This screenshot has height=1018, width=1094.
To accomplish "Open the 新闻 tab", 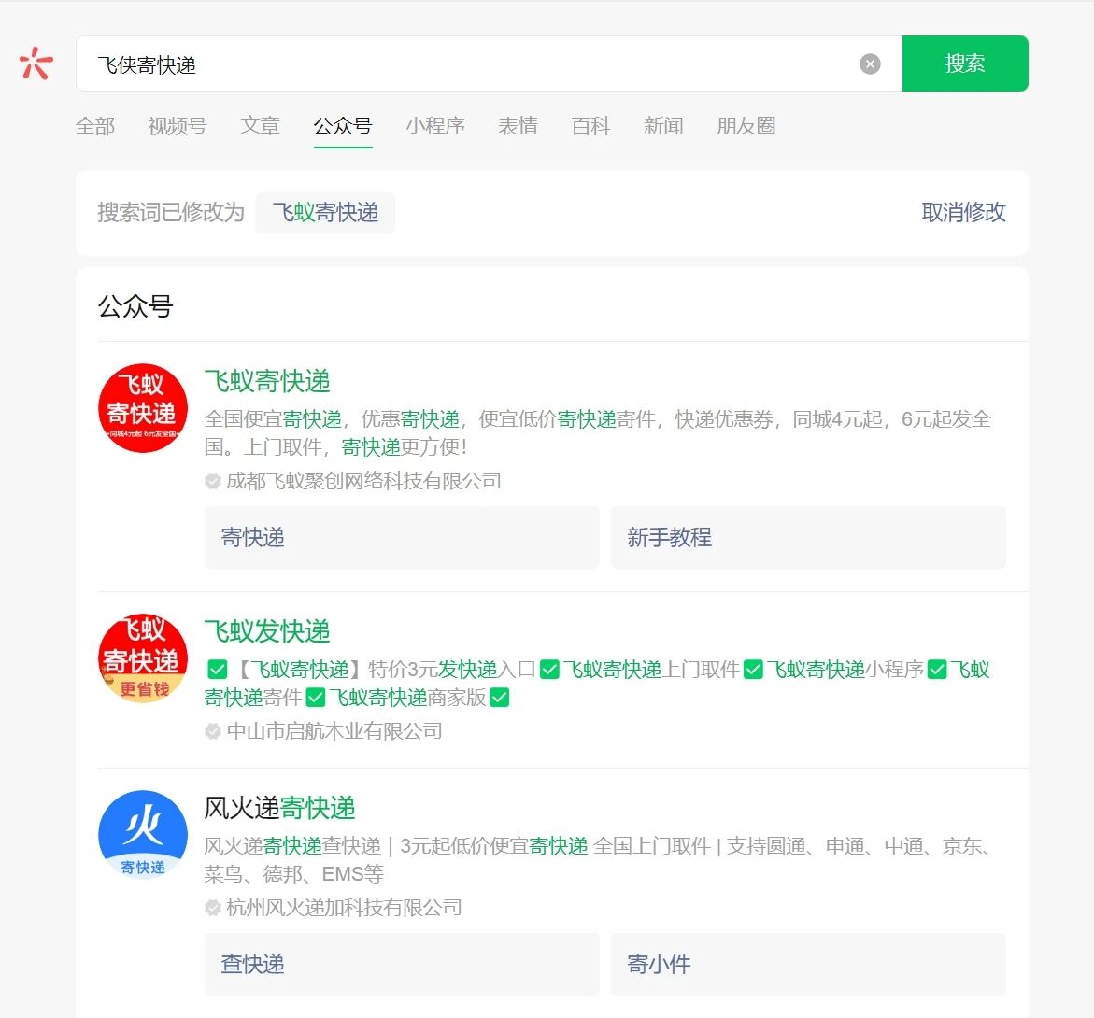I will point(662,126).
